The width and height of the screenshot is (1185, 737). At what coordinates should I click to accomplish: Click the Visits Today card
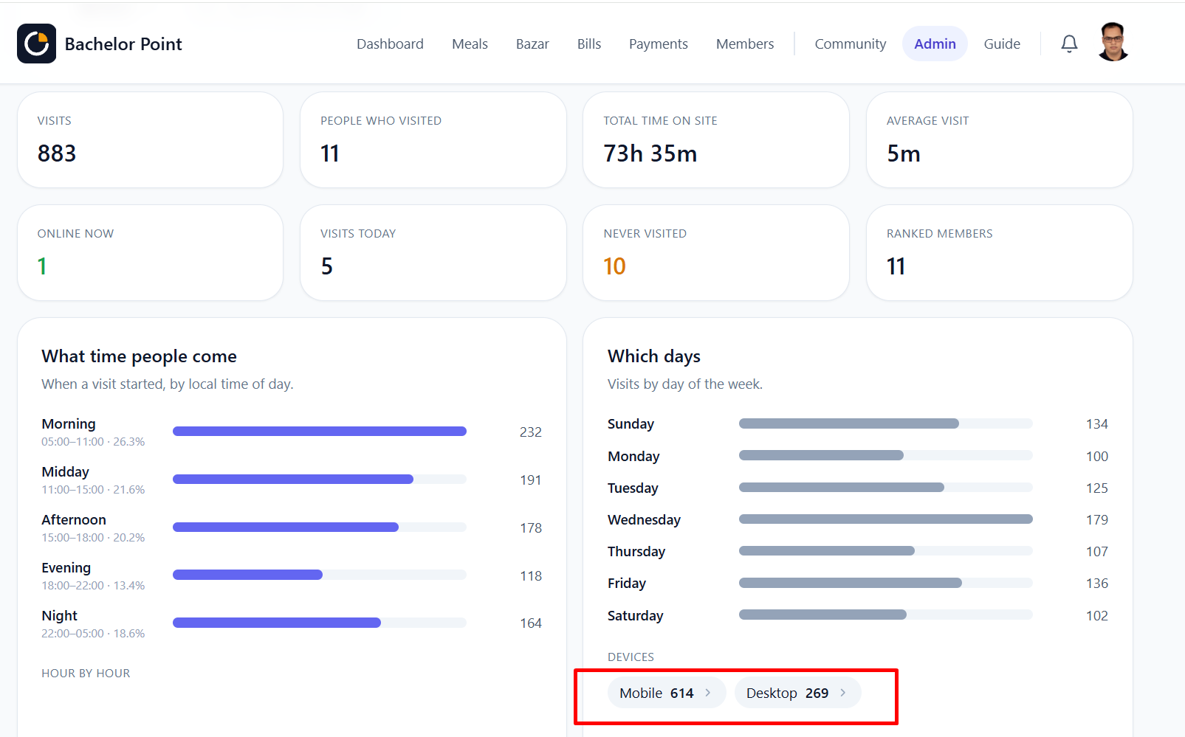coord(433,252)
